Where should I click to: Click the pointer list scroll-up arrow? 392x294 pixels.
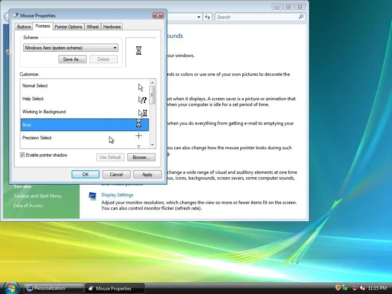coord(152,83)
